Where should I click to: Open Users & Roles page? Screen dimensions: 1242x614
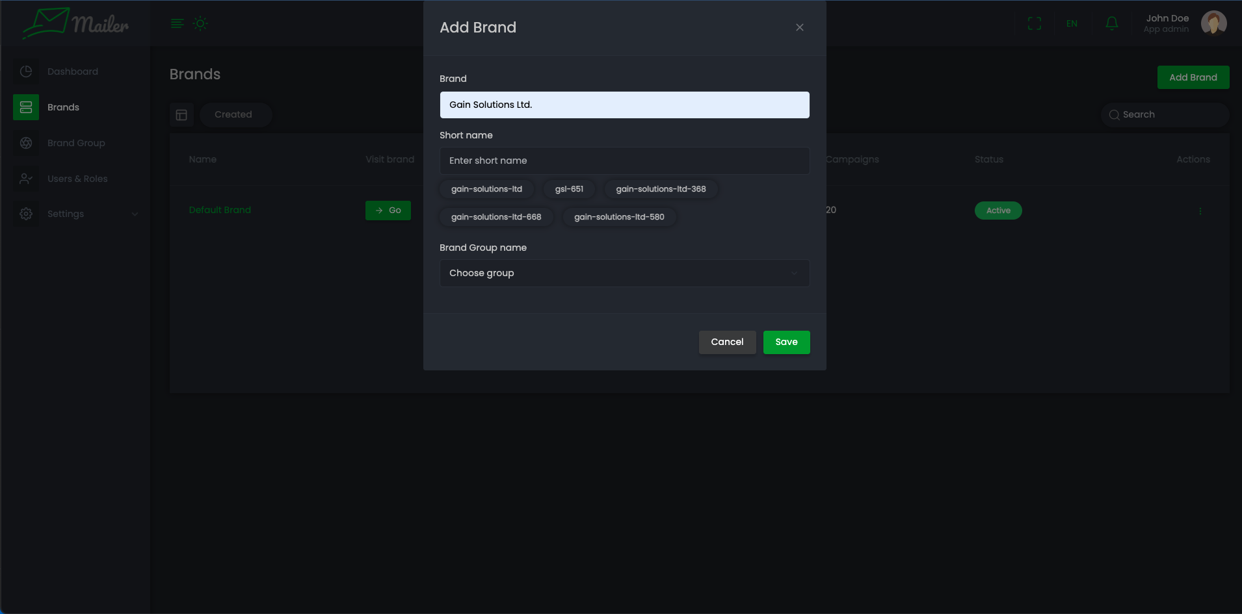(x=77, y=179)
